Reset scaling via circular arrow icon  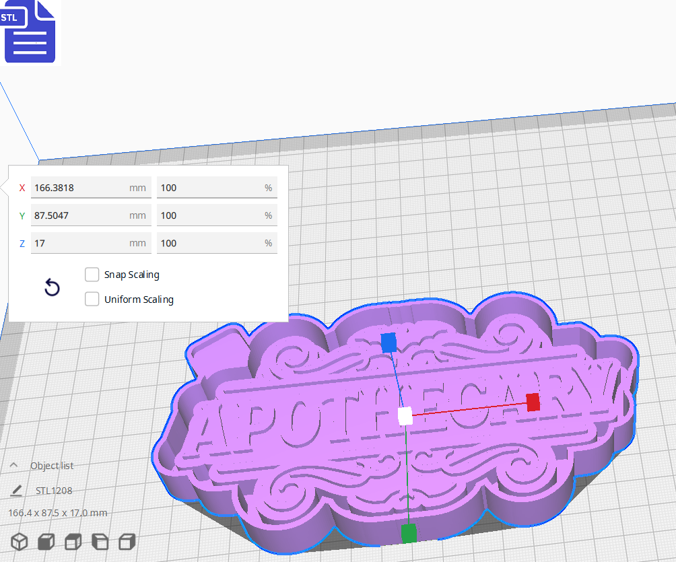click(x=52, y=287)
